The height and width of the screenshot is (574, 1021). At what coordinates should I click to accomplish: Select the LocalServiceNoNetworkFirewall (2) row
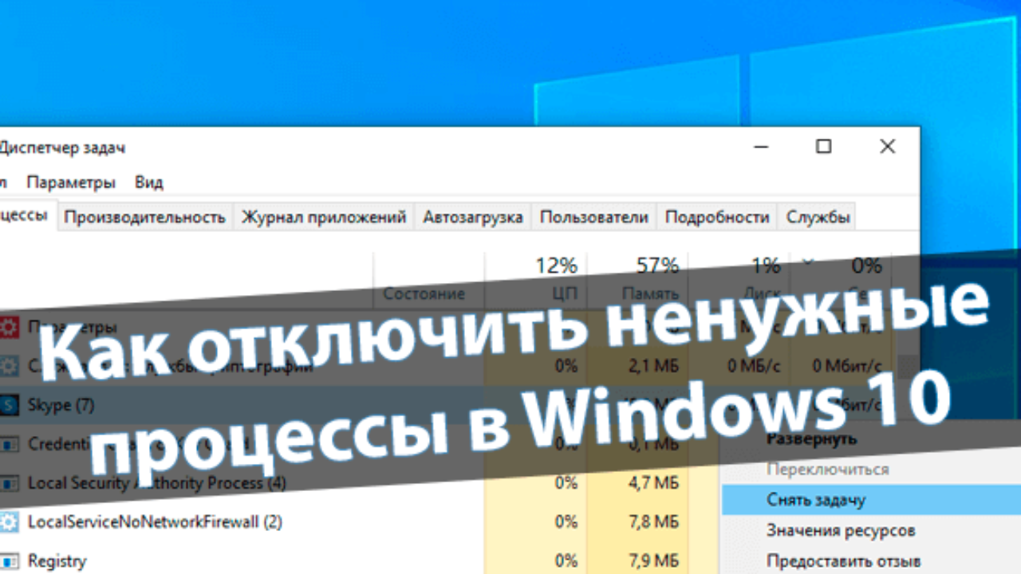[359, 522]
